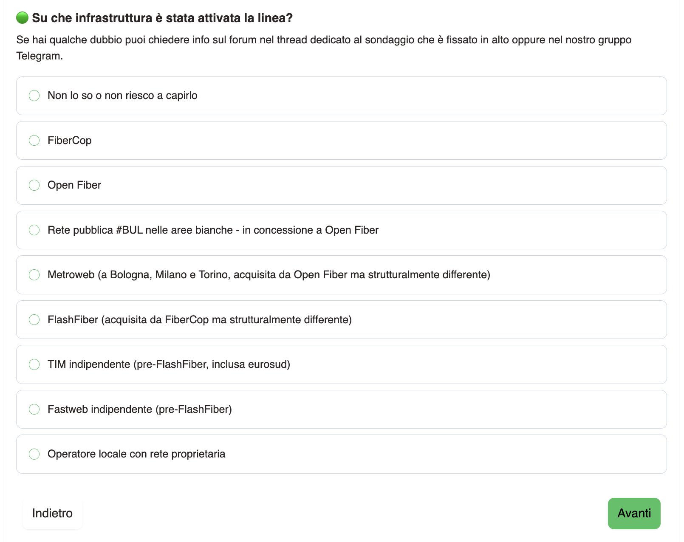Pick the Fastweb indipendente radio button
This screenshot has width=684, height=542.
click(34, 409)
